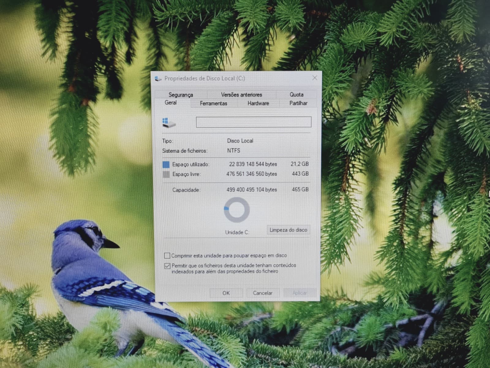Screen dimensions: 490x368
Task: Click the blue Espaço utilizado color square
Action: pos(166,165)
